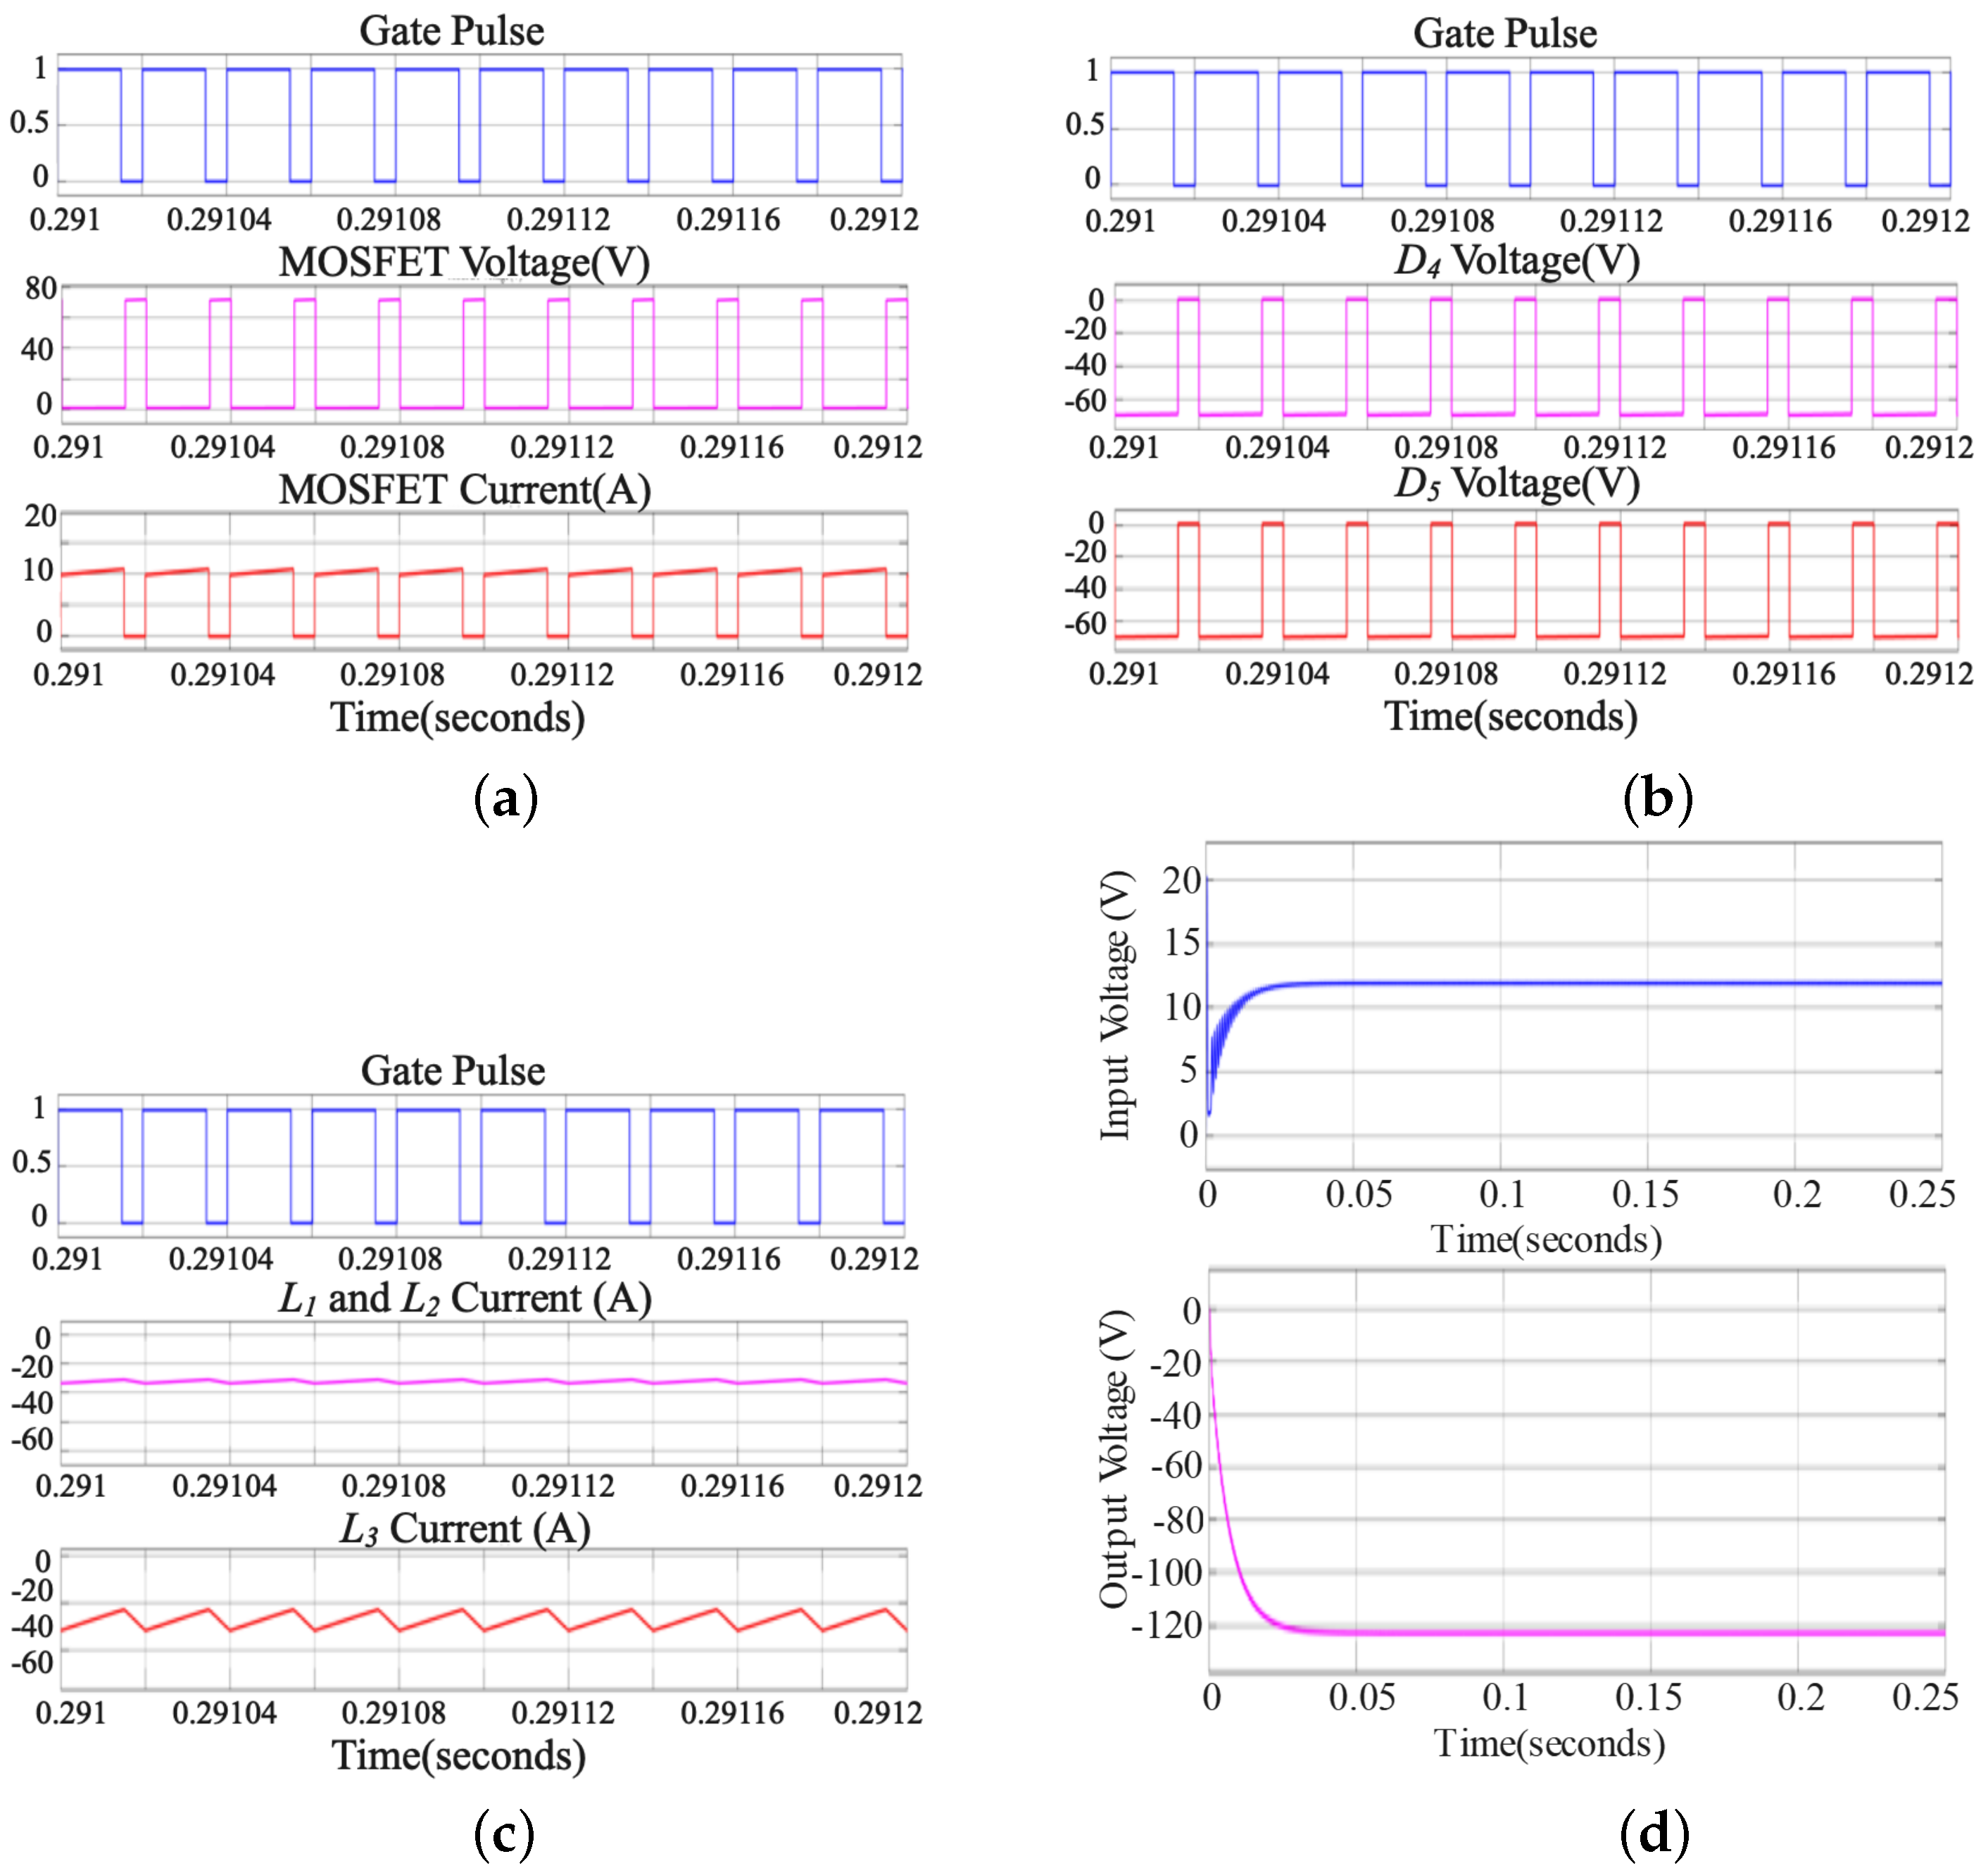
Task: Click the 0.15 tick below the Input Voltage plot
Action: click(1645, 1195)
